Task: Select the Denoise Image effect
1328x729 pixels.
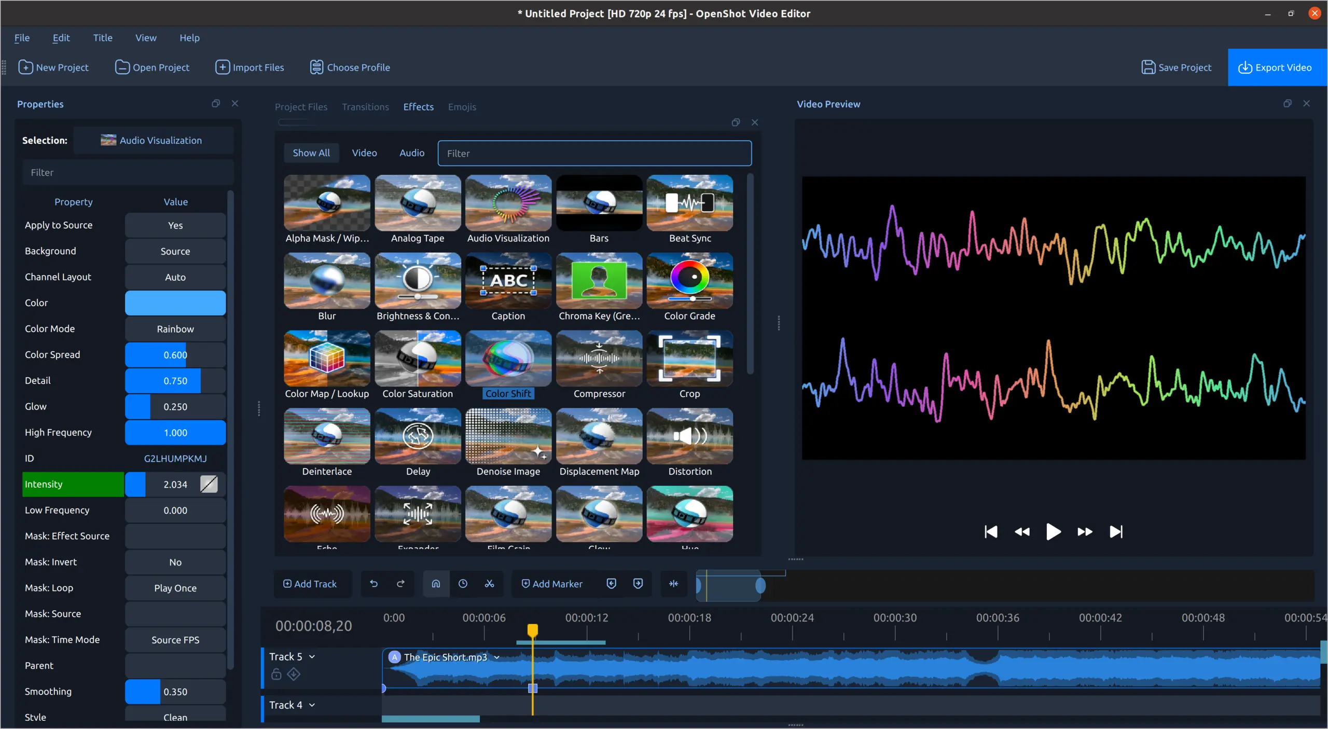Action: coord(508,443)
